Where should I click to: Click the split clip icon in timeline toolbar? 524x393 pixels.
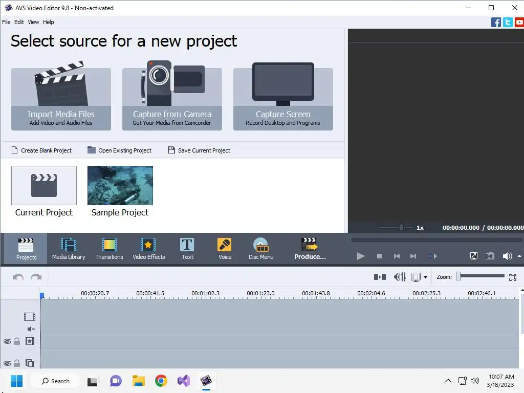(380, 277)
